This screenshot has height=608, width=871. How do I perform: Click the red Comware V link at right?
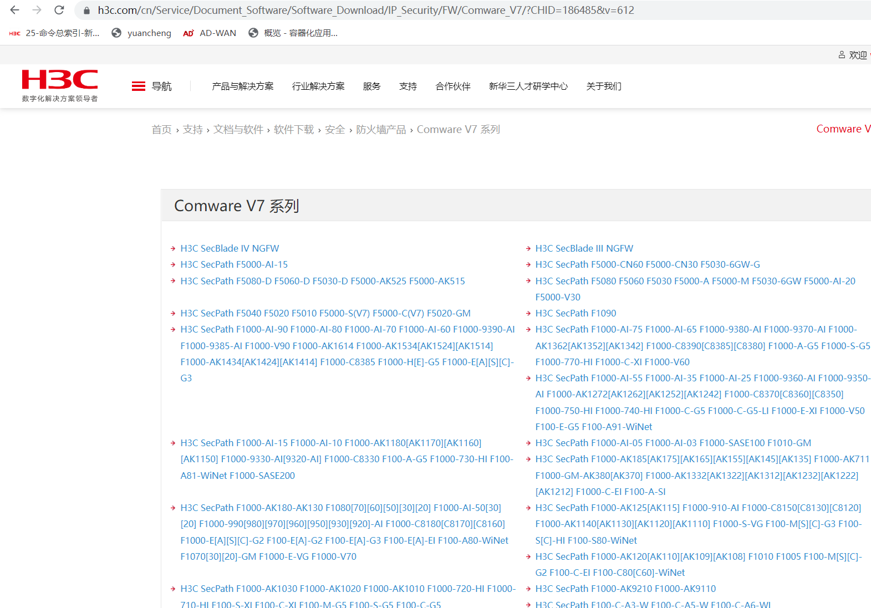point(843,129)
